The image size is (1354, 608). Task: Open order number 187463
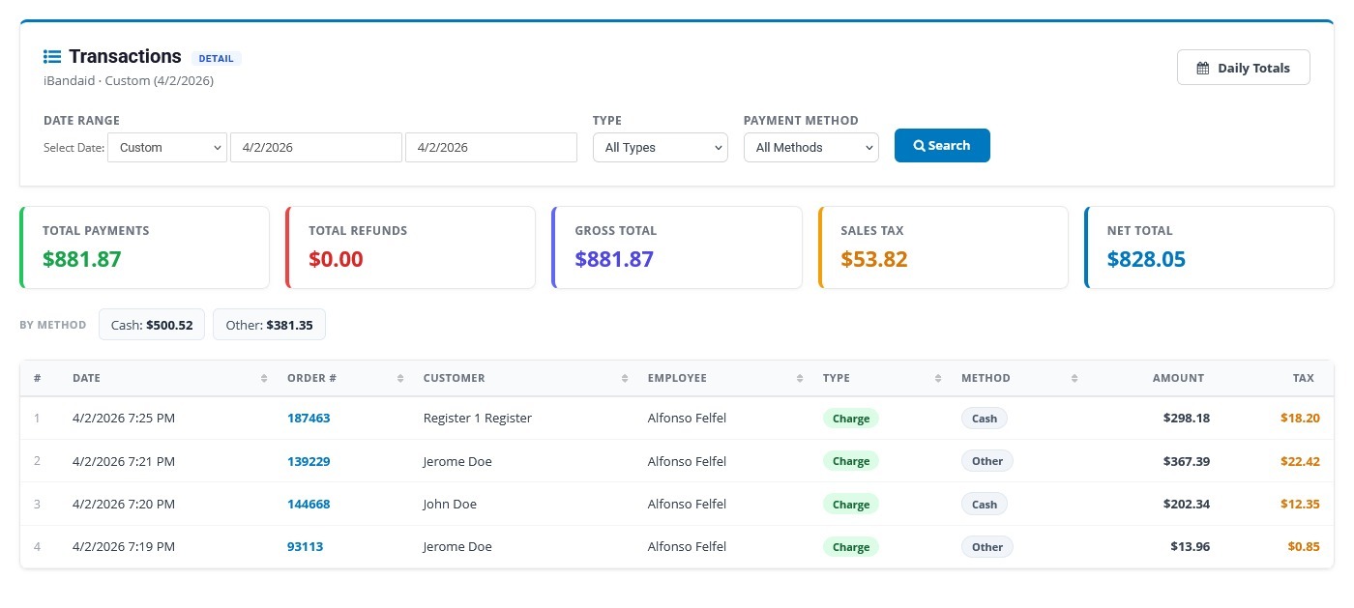[309, 418]
